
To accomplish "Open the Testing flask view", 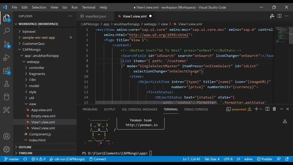I will 6,84.
